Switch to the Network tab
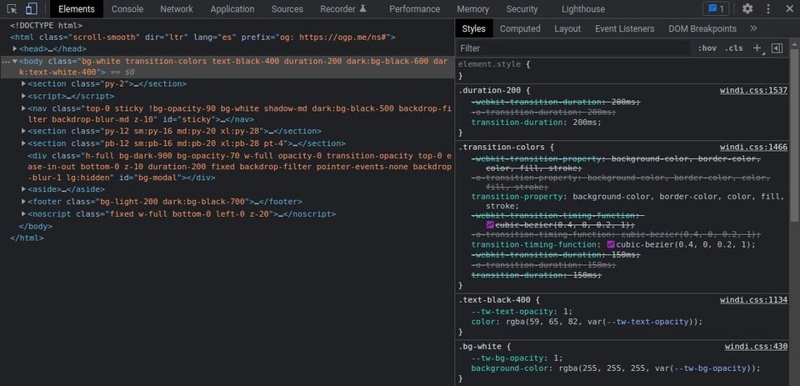The image size is (800, 386). (x=177, y=9)
